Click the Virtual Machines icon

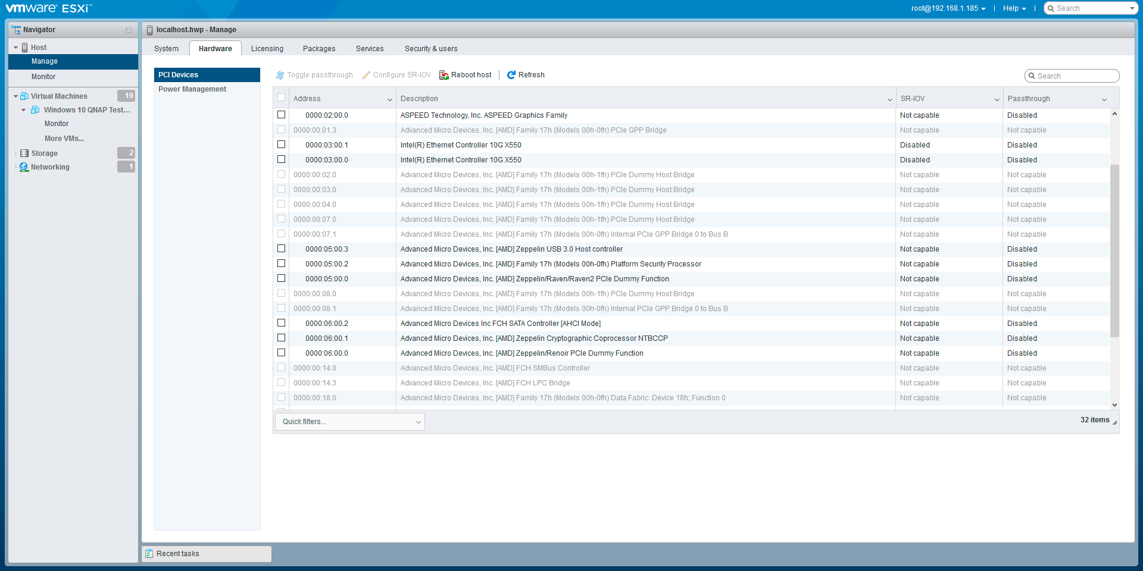pos(24,96)
